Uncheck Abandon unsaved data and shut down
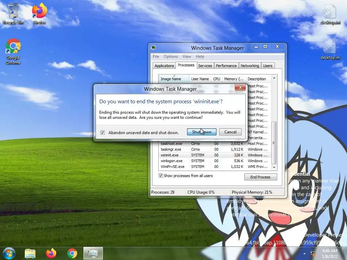 102,132
